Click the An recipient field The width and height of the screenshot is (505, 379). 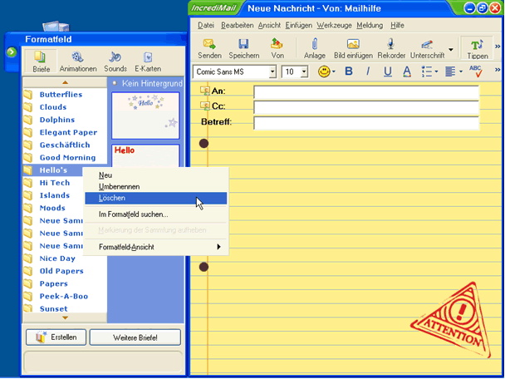coord(366,92)
